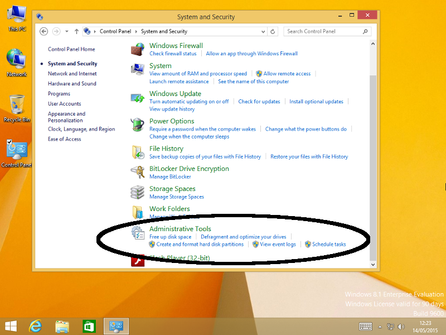This screenshot has height=335, width=446.
Task: Click the System monitor icon
Action: 138,69
